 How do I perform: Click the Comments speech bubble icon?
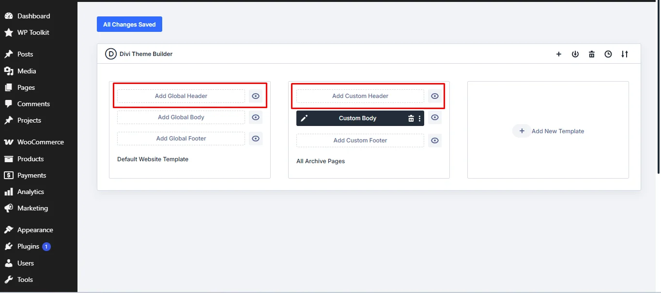click(x=9, y=104)
